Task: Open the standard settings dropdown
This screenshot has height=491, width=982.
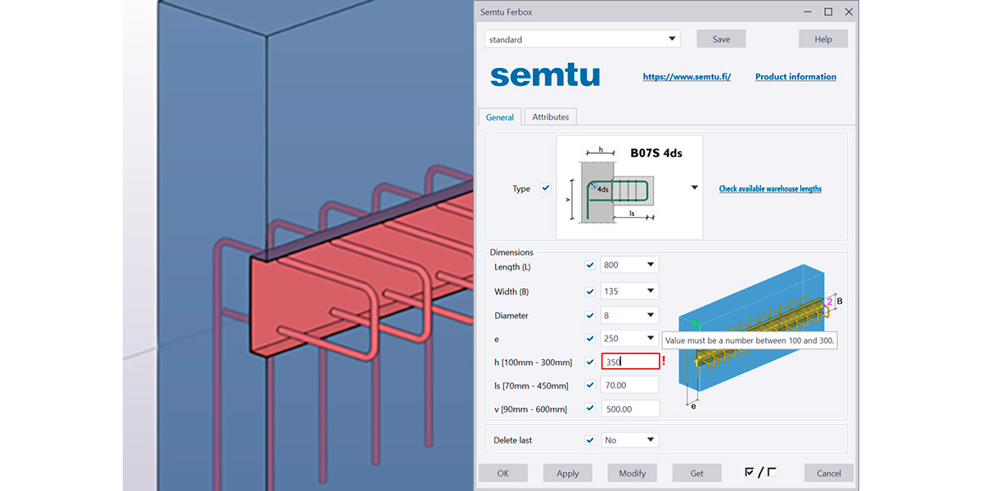Action: tap(583, 39)
